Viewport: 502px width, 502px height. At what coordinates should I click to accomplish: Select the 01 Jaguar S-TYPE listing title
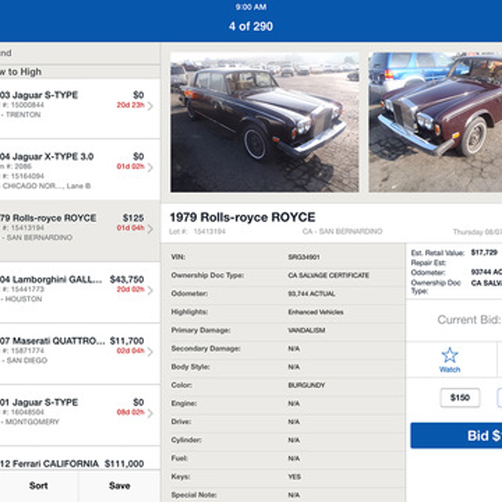(x=39, y=402)
